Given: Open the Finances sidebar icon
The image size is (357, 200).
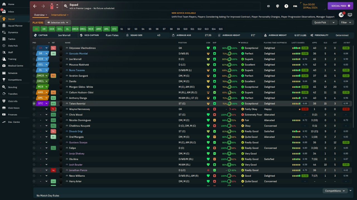Looking at the screenshot, I should [4, 114].
